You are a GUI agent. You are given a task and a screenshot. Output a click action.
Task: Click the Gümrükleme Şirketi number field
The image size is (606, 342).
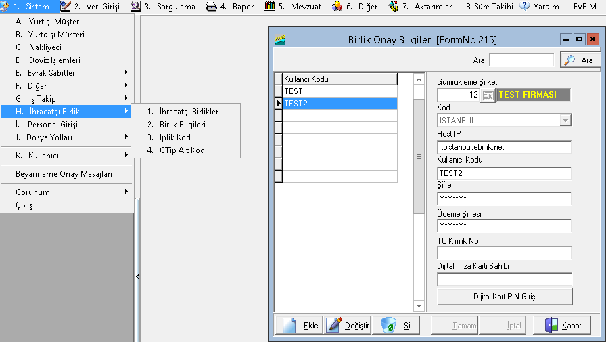point(459,95)
